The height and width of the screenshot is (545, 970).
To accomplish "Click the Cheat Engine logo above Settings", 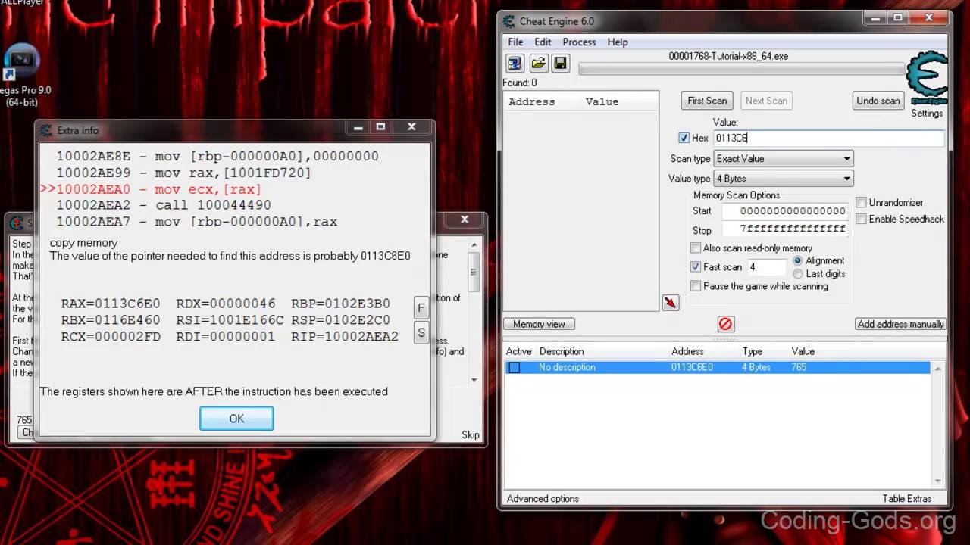I will click(x=927, y=79).
